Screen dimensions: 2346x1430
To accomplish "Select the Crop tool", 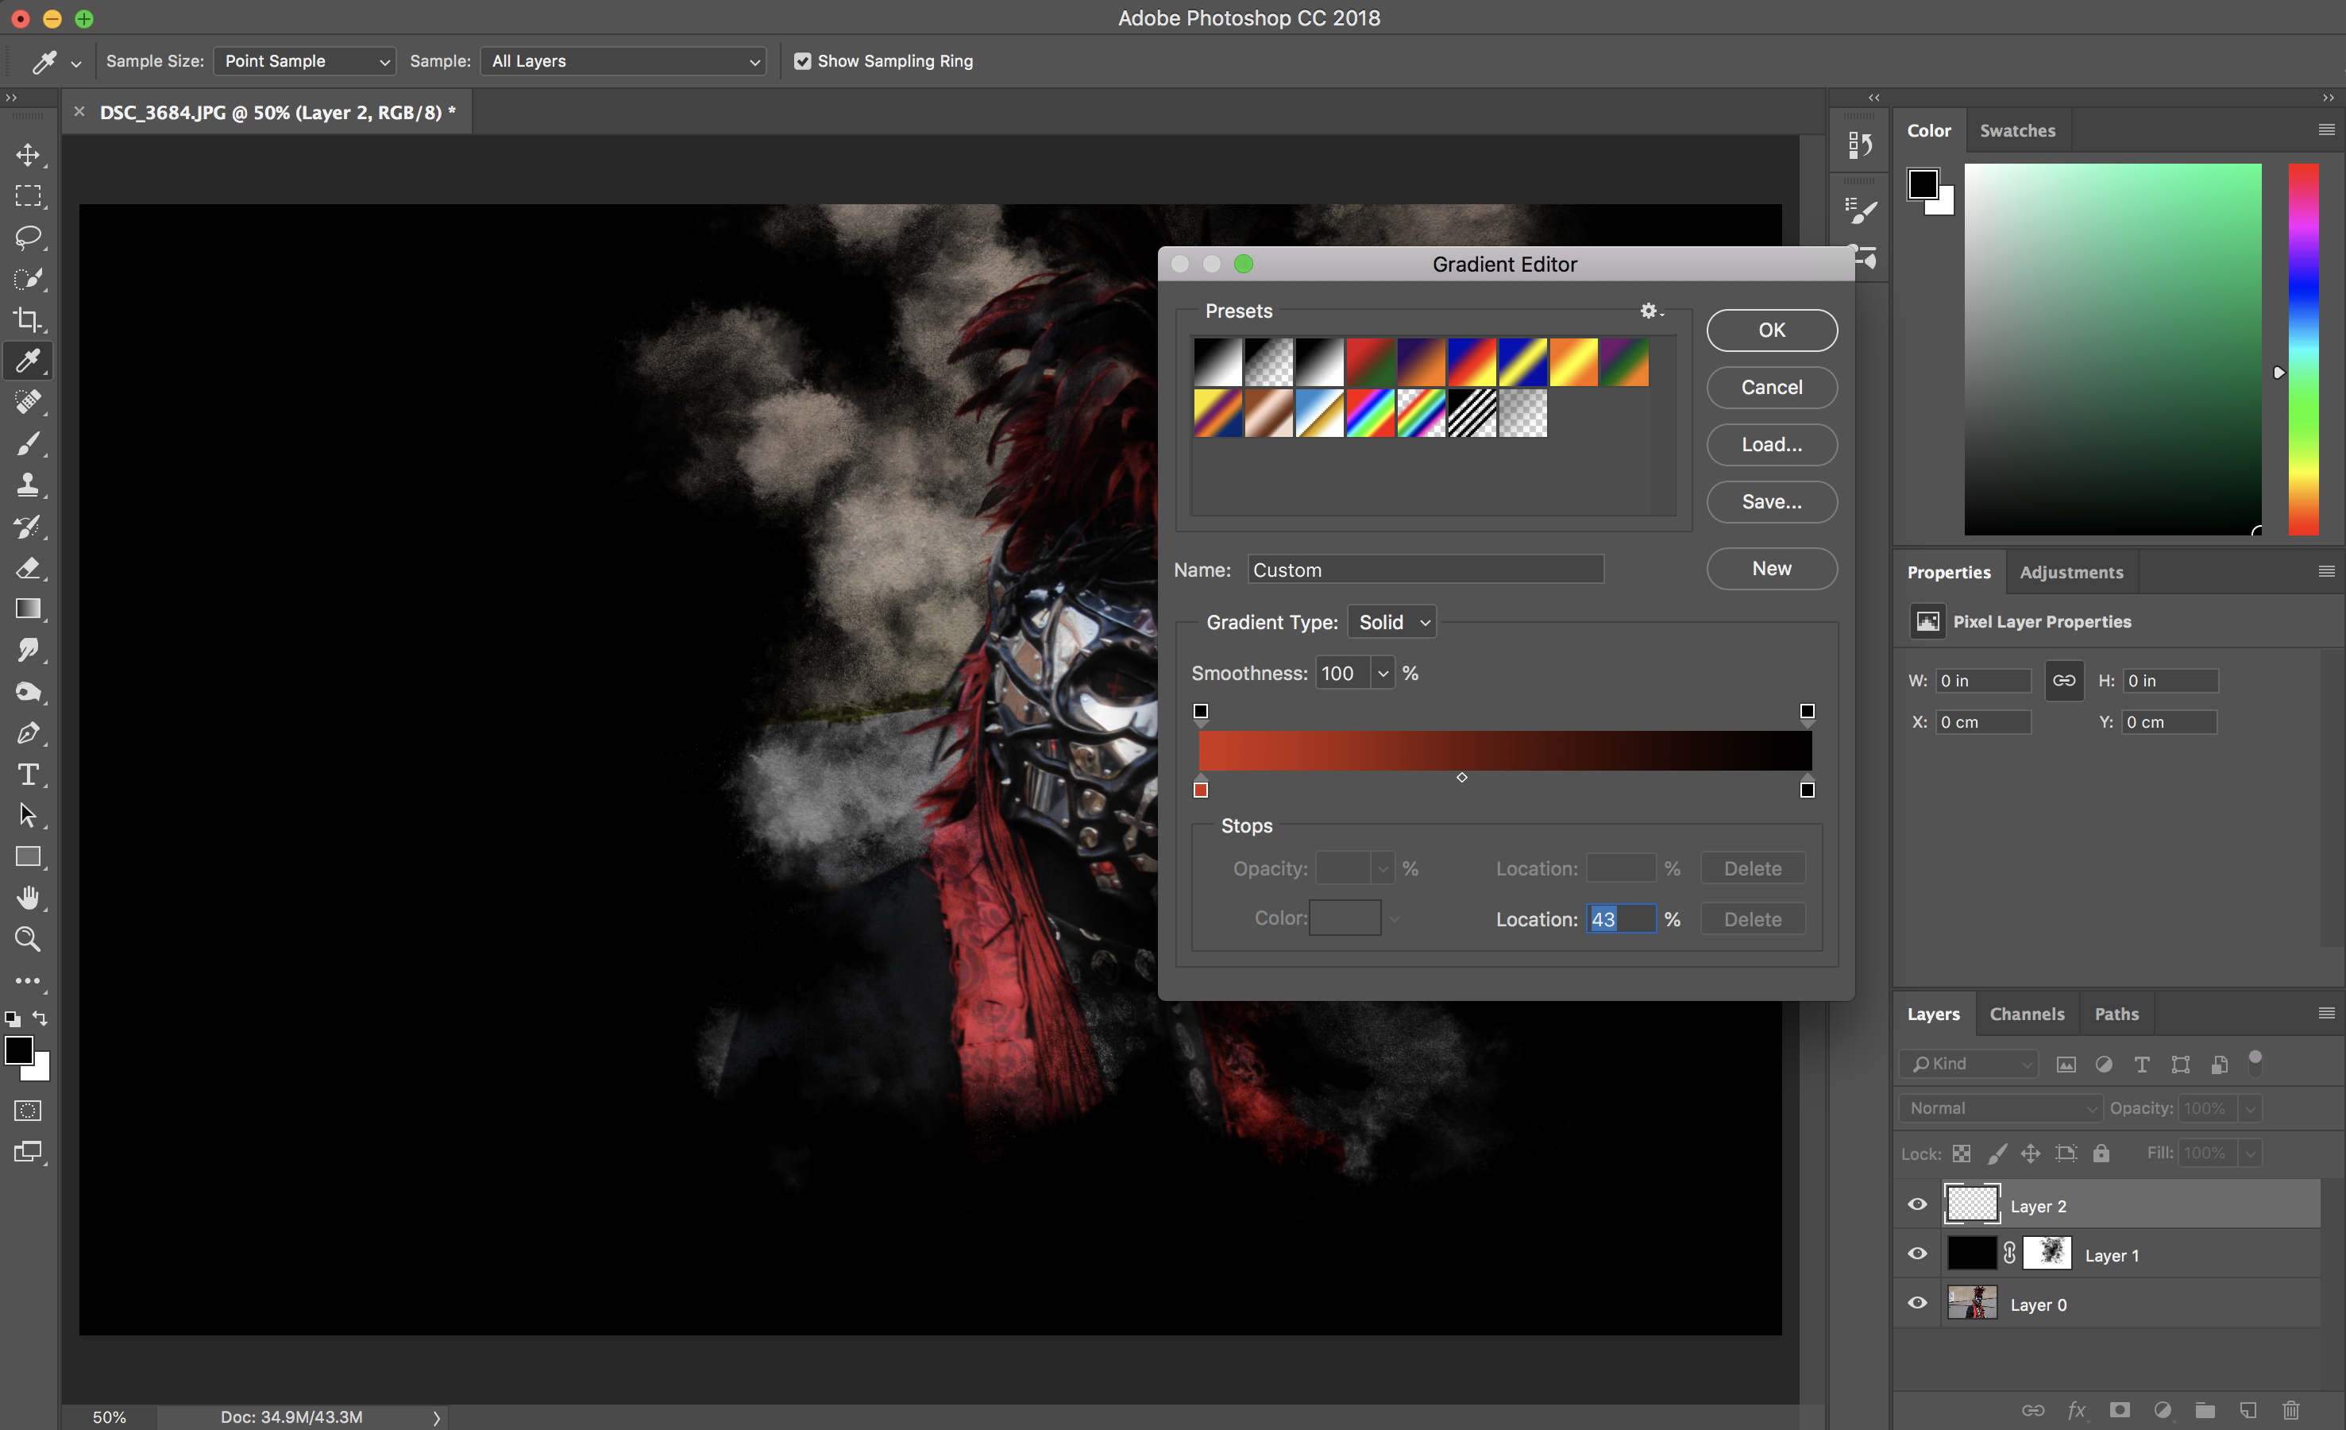I will pos(28,319).
